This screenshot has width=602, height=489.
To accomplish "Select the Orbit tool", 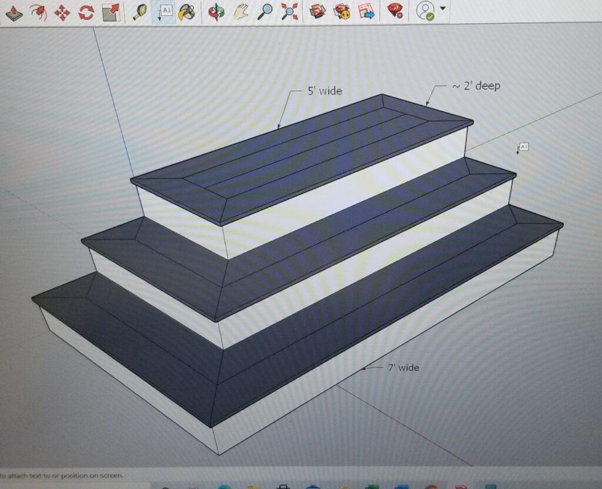I will coord(215,11).
